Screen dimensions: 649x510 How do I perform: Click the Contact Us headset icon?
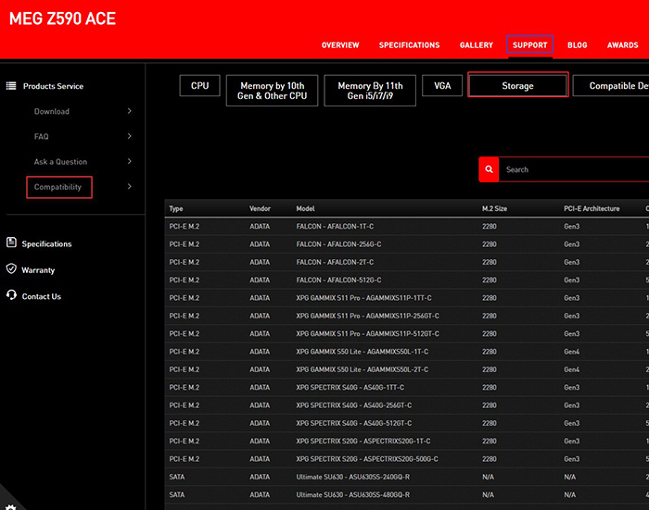coord(11,295)
